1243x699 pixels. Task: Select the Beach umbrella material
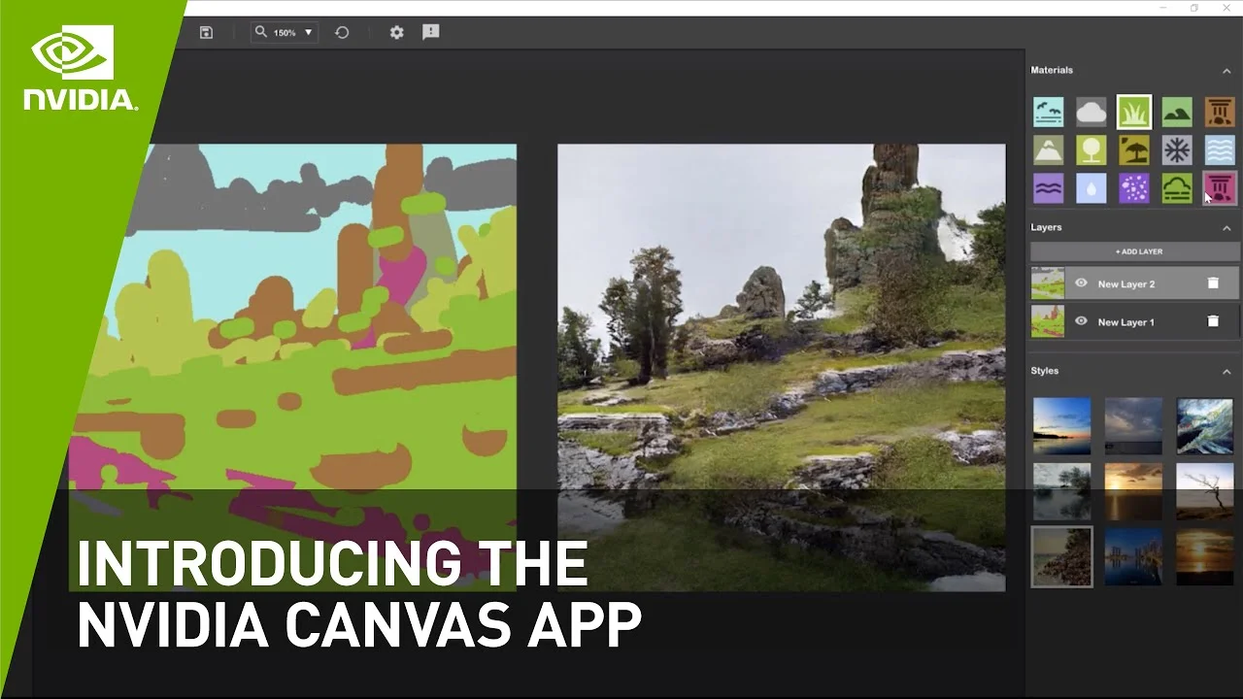coord(1133,150)
